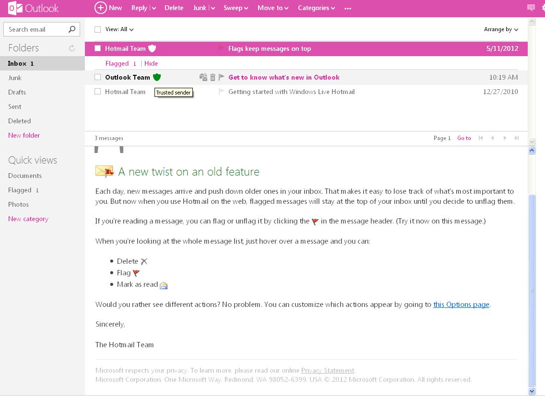Viewport: 545px width, 400px height.
Task: Click the New message plus icon
Action: click(100, 8)
